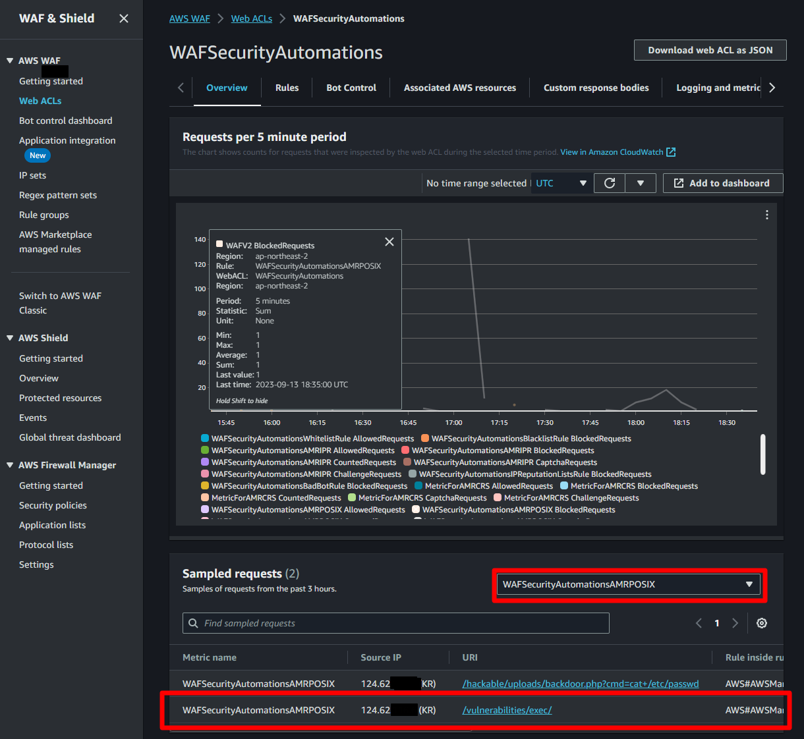This screenshot has width=804, height=739.
Task: Toggle AMRIPR CountedRequests legend swatch
Action: [x=205, y=462]
